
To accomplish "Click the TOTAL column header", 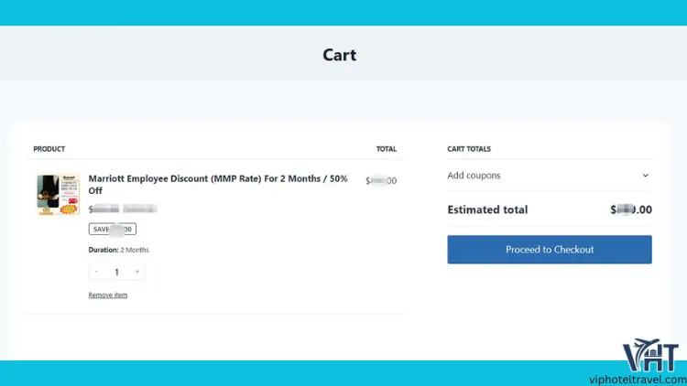I will click(x=386, y=149).
